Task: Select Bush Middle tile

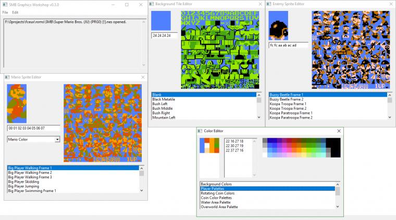Action: 204,108
